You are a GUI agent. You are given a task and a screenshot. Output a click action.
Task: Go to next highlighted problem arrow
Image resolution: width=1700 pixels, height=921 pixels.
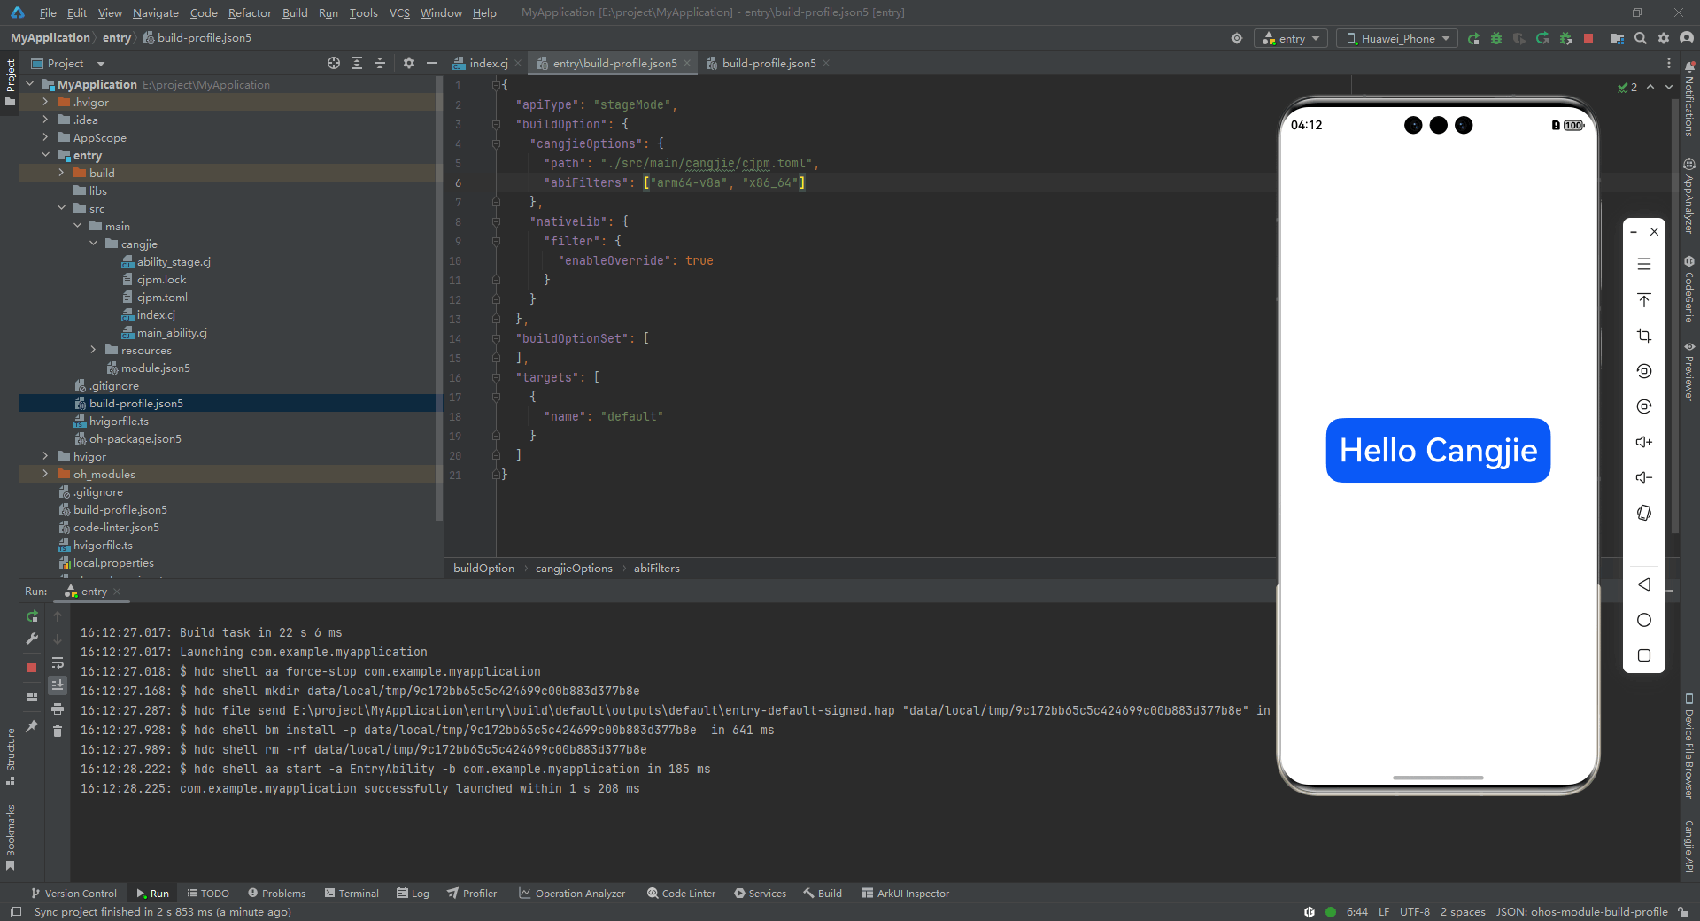pyautogui.click(x=1669, y=87)
